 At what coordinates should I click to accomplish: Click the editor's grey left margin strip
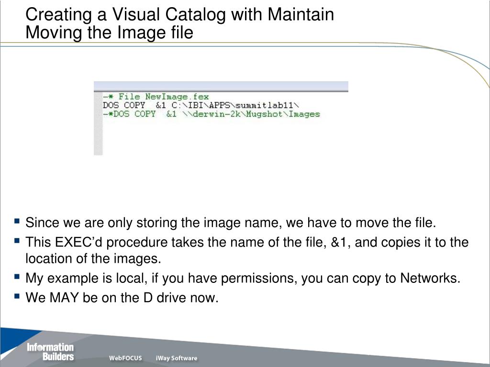(98, 124)
